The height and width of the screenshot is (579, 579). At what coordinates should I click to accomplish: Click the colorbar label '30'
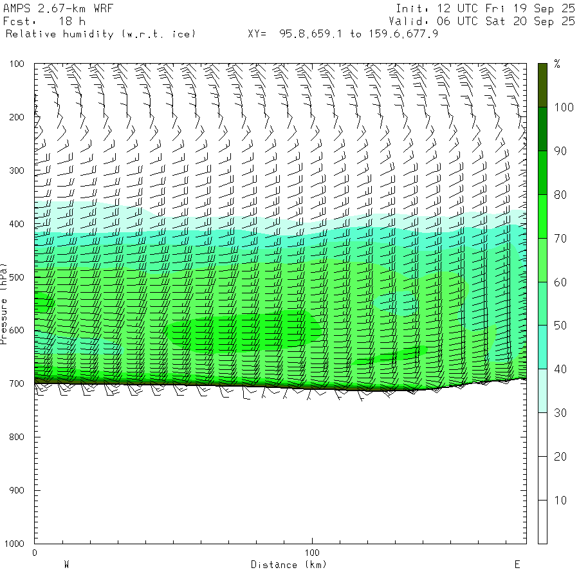[x=560, y=413]
